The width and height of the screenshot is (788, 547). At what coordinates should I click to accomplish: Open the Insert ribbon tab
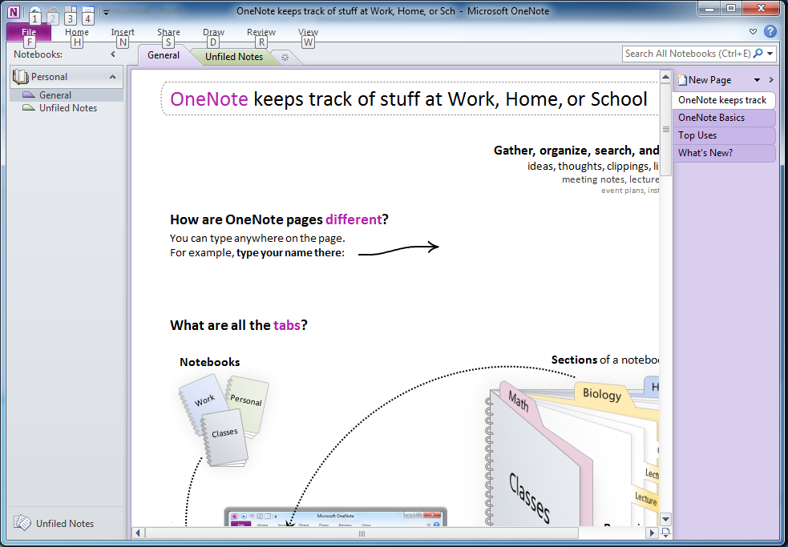tap(123, 33)
